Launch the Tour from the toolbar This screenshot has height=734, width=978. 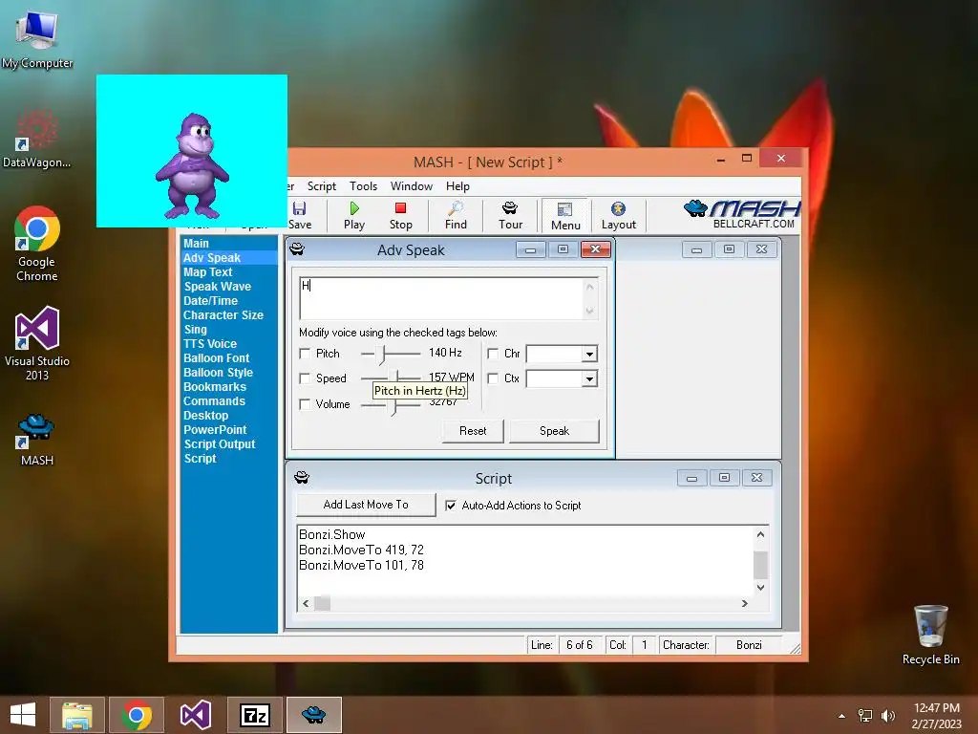point(510,215)
